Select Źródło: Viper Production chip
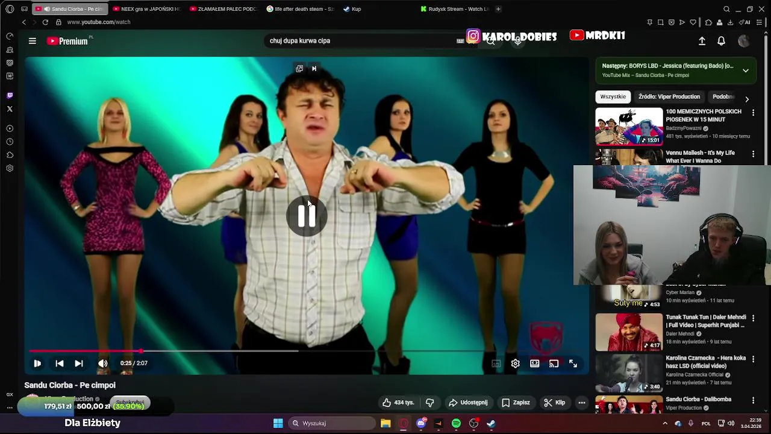 669,96
